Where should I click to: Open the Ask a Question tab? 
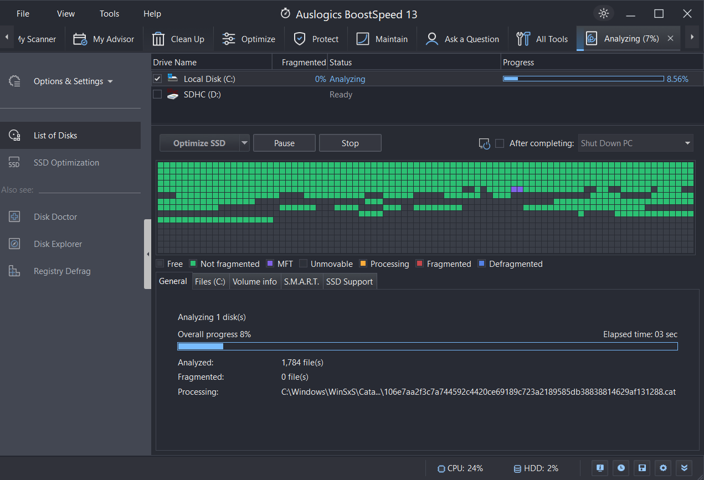tap(463, 39)
